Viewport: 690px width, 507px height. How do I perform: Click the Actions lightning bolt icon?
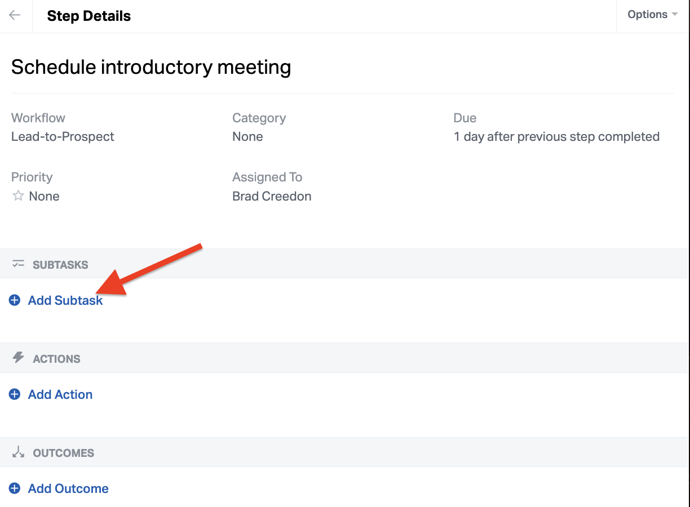pyautogui.click(x=19, y=358)
